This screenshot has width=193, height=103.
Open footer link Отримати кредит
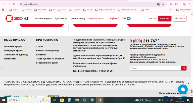coord(13,46)
